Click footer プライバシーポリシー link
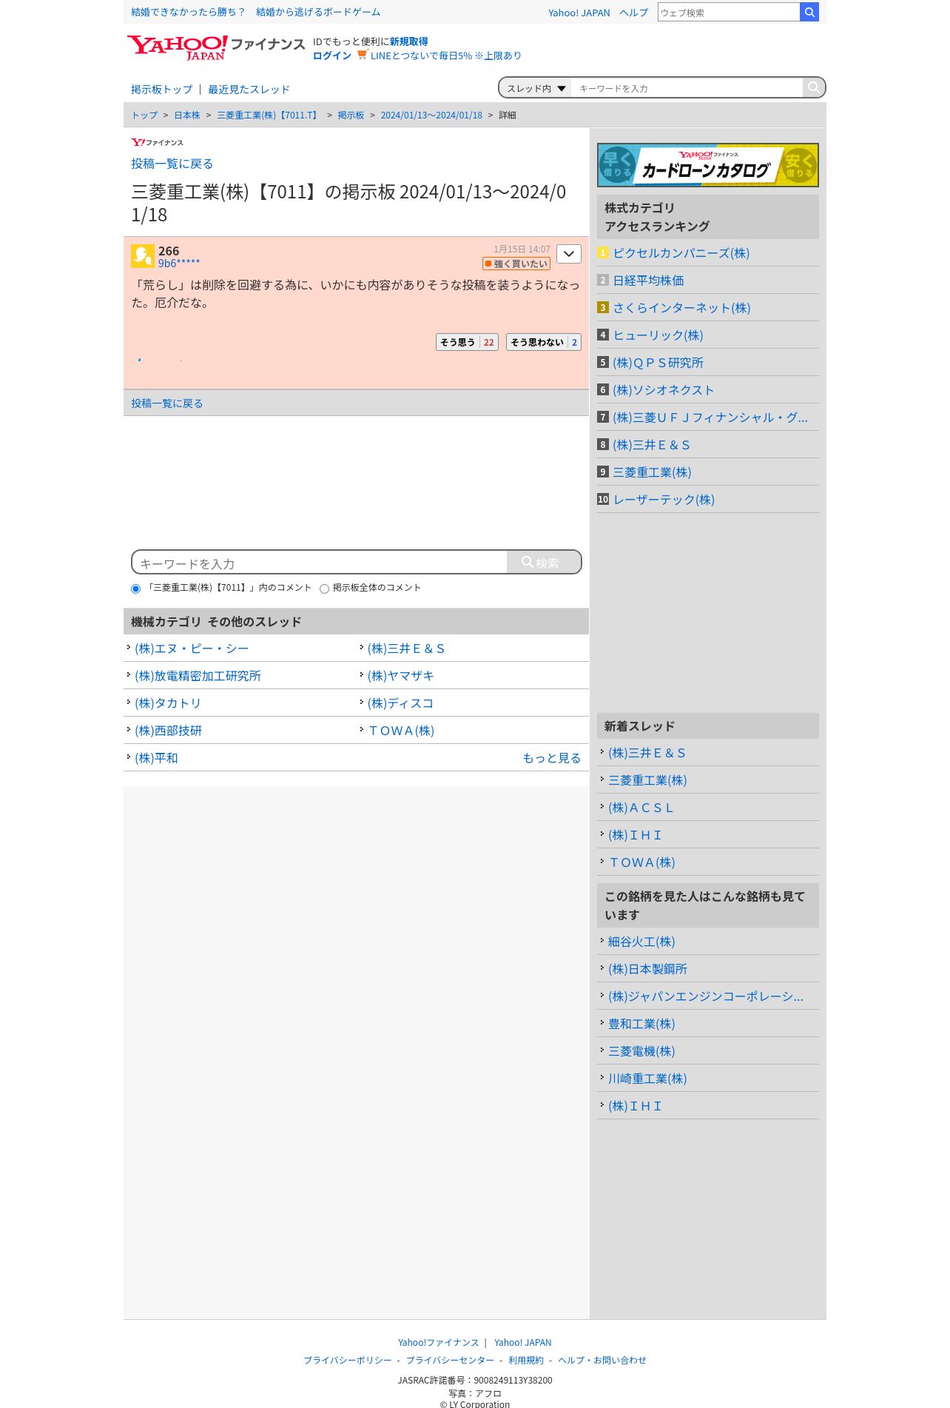Viewport: 950px width, 1408px height. pos(348,1360)
